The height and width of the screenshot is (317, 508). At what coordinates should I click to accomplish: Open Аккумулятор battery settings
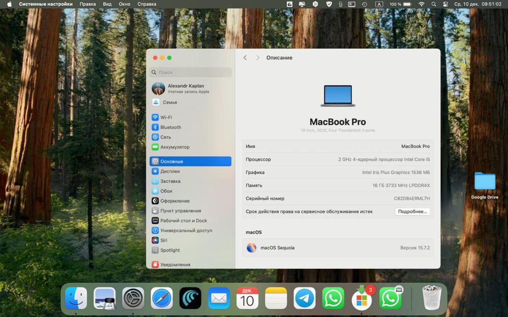190,147
